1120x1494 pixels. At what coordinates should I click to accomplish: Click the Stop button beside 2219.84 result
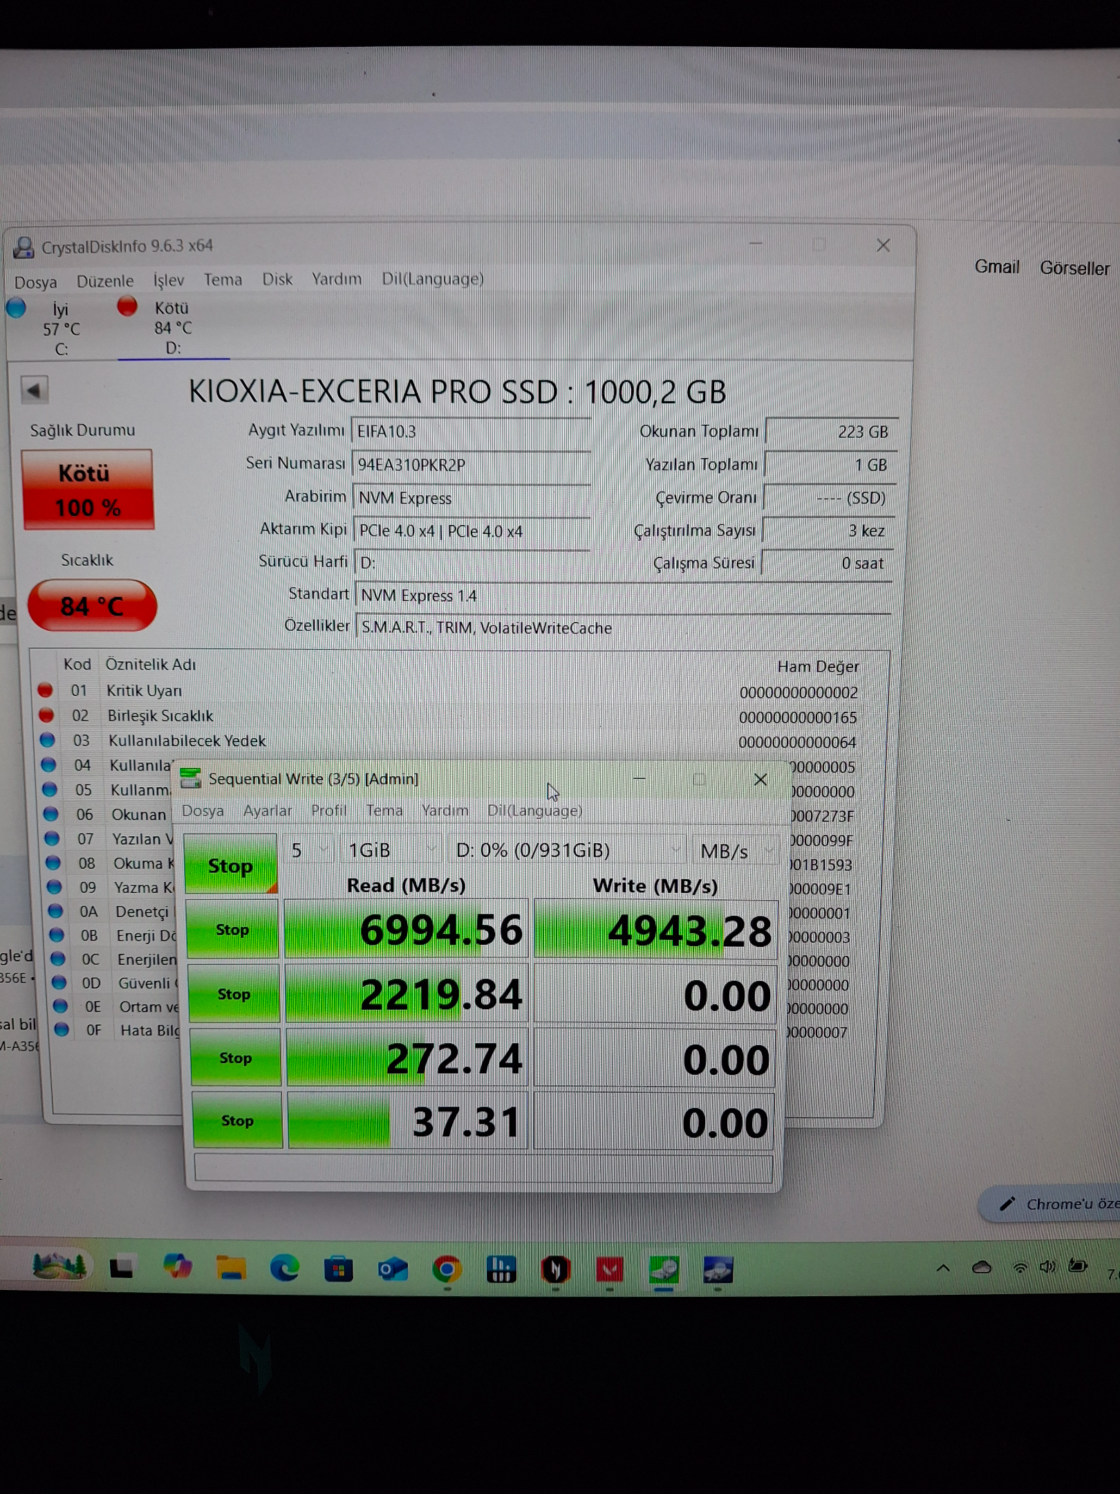(234, 993)
